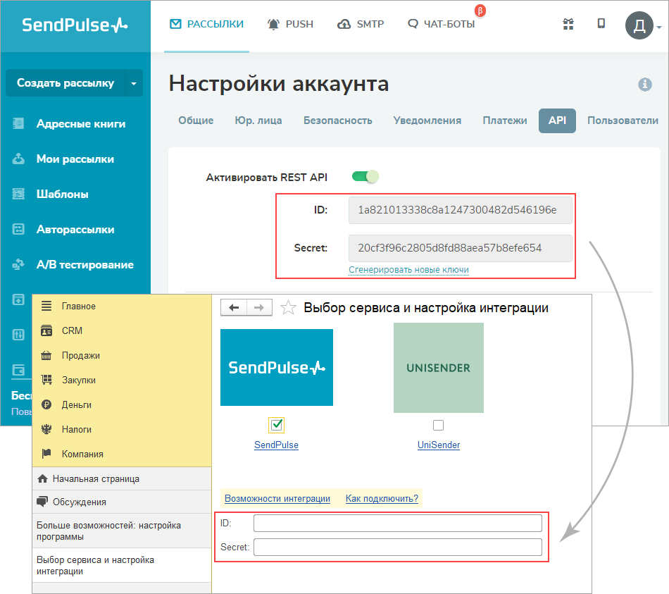The height and width of the screenshot is (594, 669).
Task: Check the UniSender service checkbox
Action: (x=438, y=425)
